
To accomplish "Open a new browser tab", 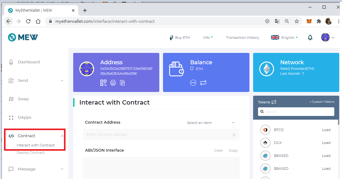I will [85, 10].
